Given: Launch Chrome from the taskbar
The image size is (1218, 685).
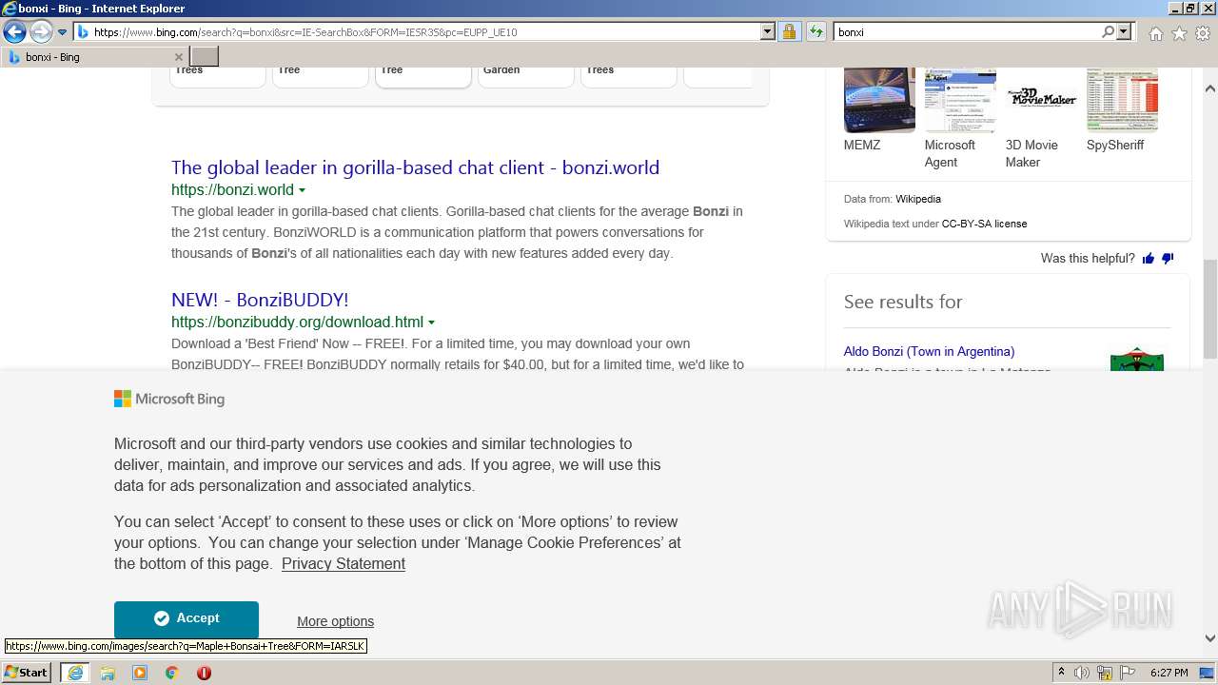Looking at the screenshot, I should coord(172,673).
